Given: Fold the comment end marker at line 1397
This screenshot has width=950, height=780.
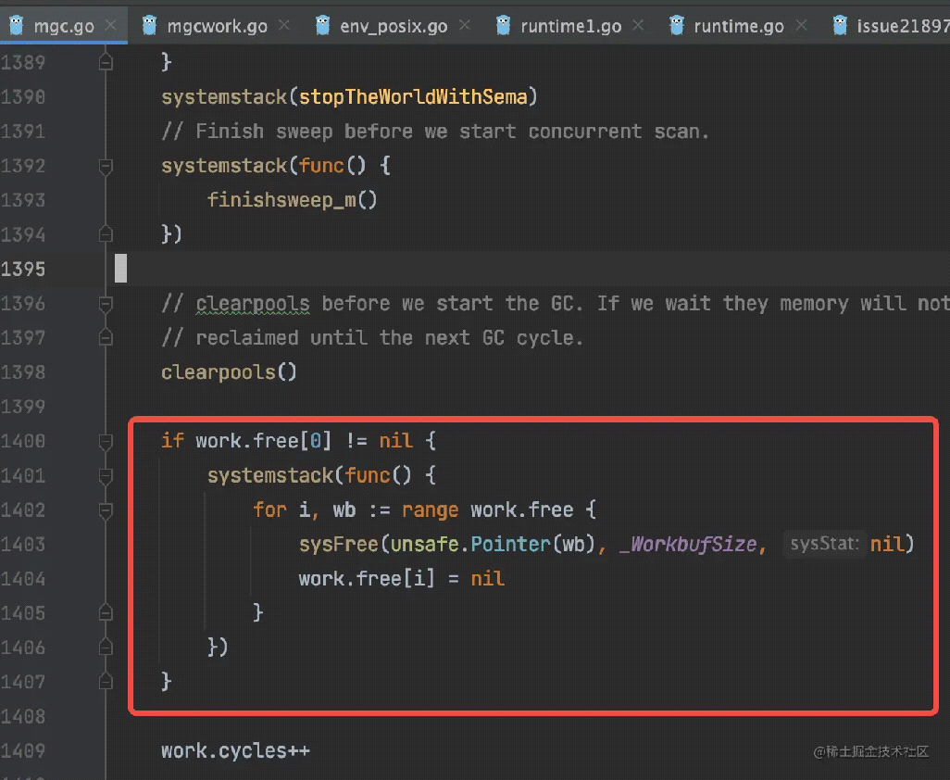Looking at the screenshot, I should coord(106,337).
